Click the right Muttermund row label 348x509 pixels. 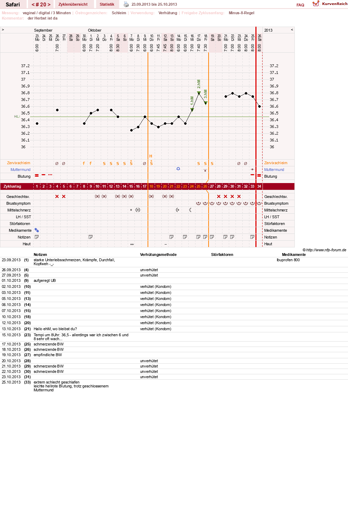point(274,170)
